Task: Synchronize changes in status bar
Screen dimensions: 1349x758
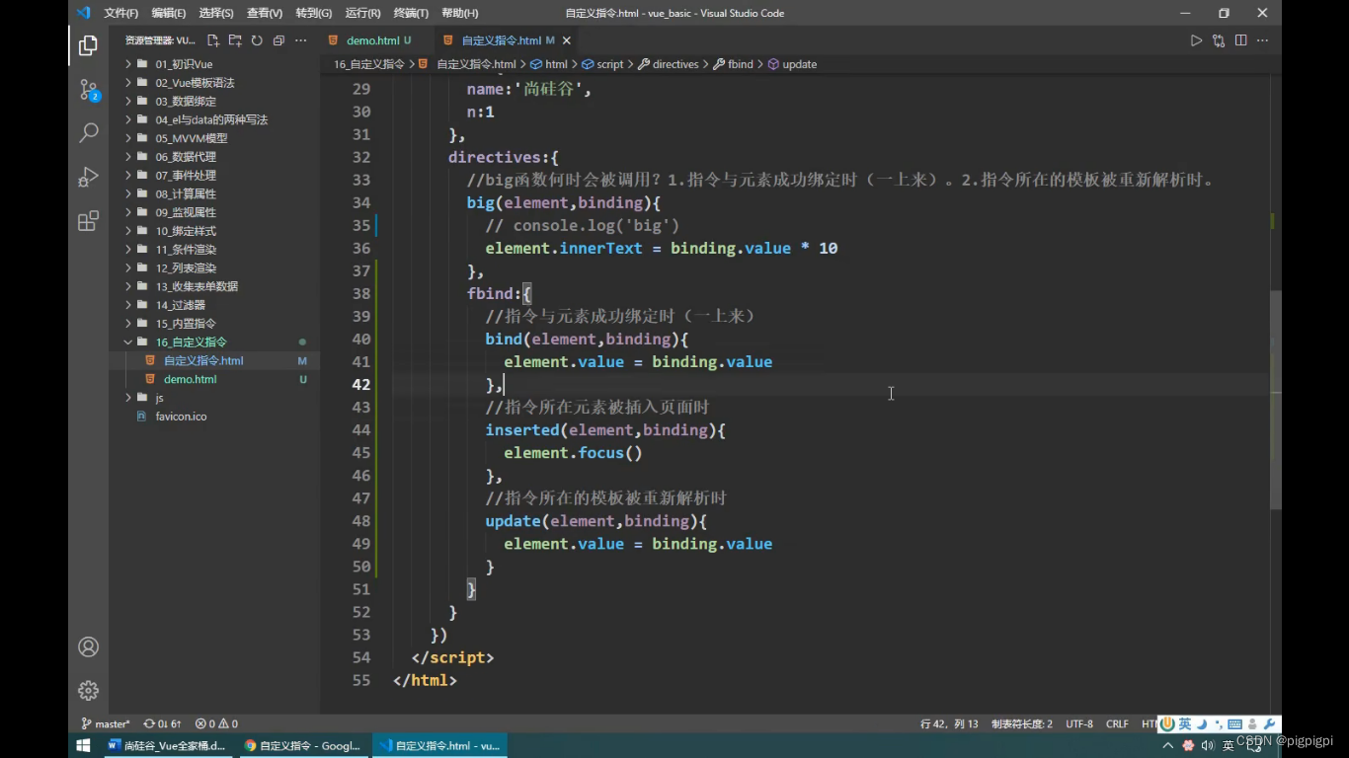Action: tap(162, 723)
